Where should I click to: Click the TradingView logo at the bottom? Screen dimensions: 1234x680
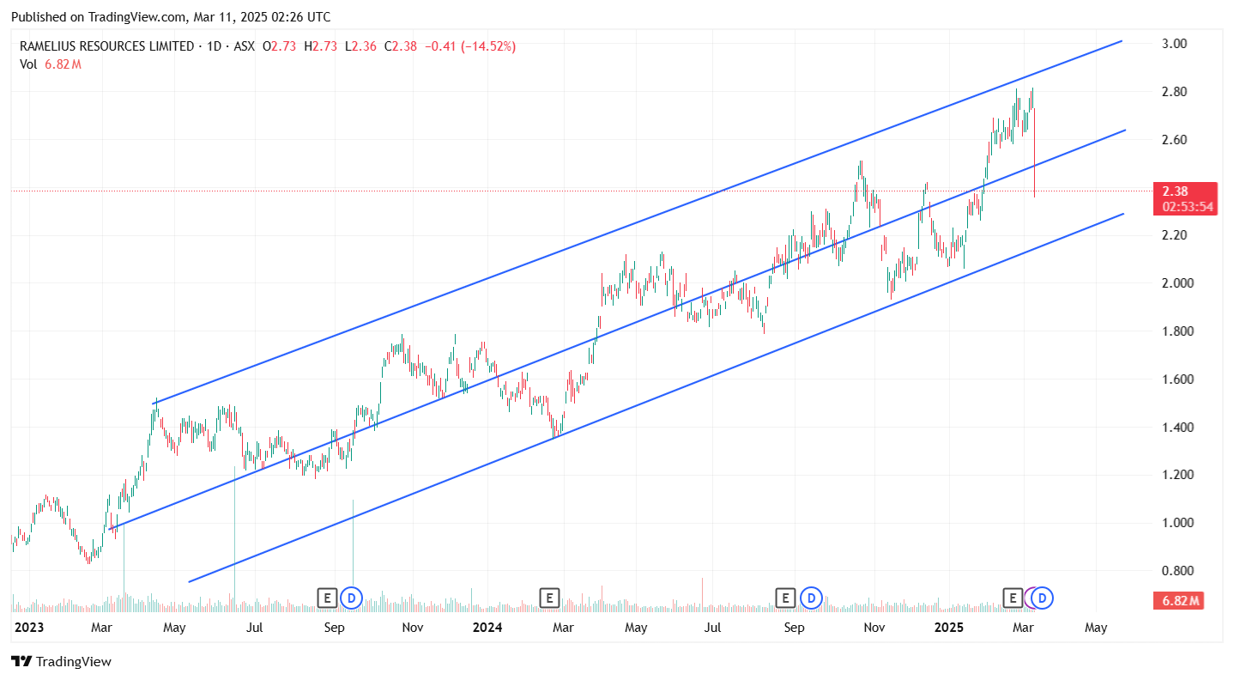pyautogui.click(x=61, y=661)
